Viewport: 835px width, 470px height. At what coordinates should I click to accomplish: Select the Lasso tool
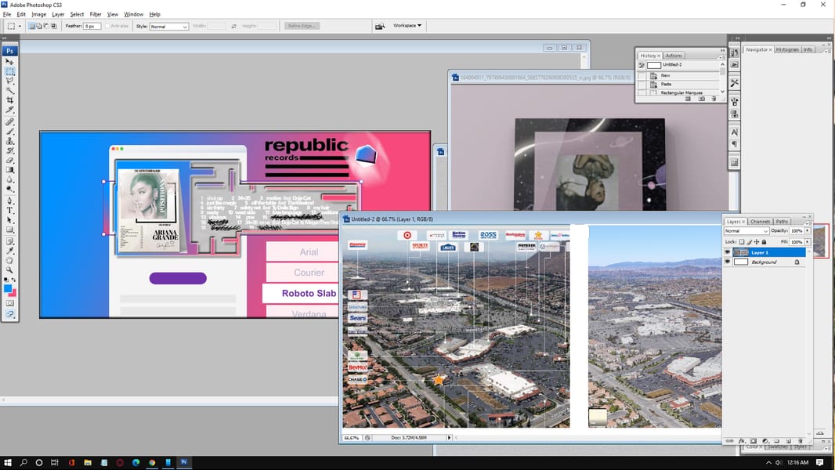[9, 81]
